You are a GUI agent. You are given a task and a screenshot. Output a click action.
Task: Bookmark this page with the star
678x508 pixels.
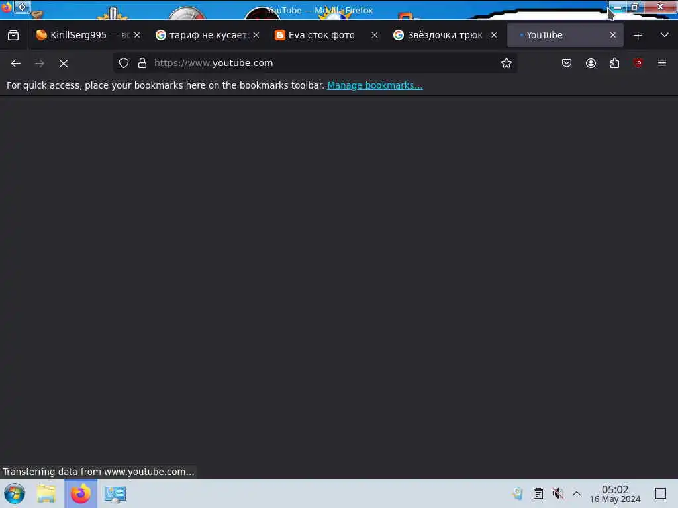click(507, 63)
